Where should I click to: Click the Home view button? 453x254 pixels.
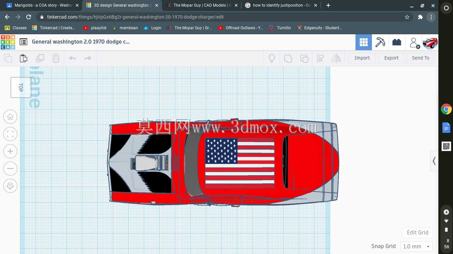click(x=10, y=117)
